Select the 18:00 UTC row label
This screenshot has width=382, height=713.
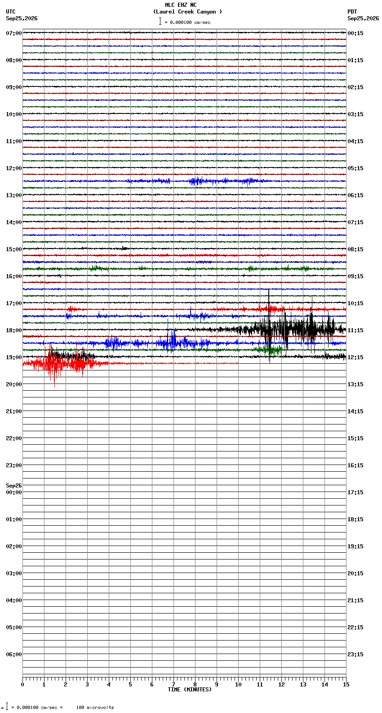pos(14,330)
